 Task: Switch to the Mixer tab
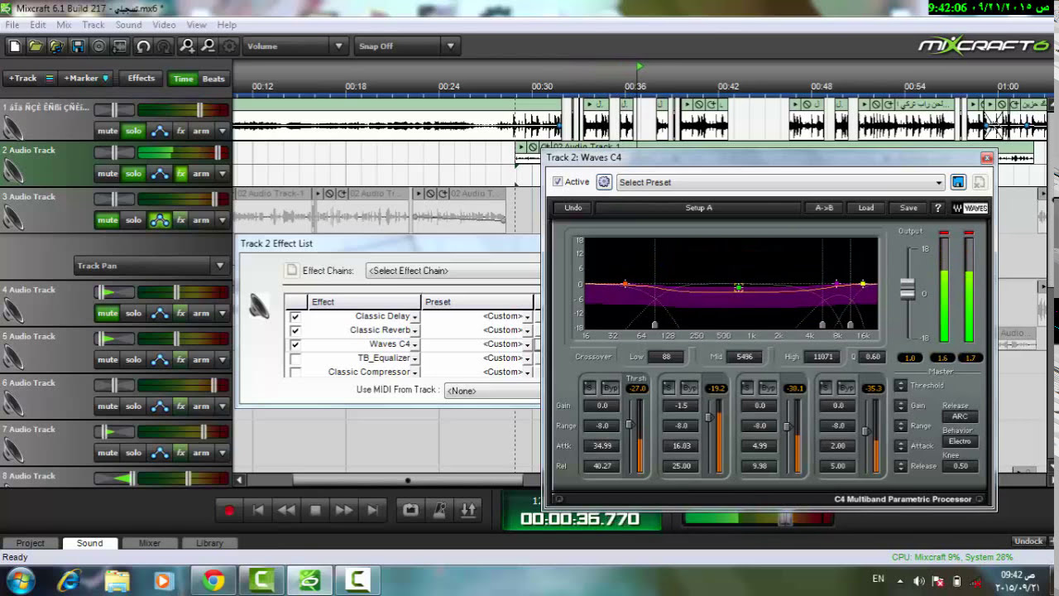(150, 543)
